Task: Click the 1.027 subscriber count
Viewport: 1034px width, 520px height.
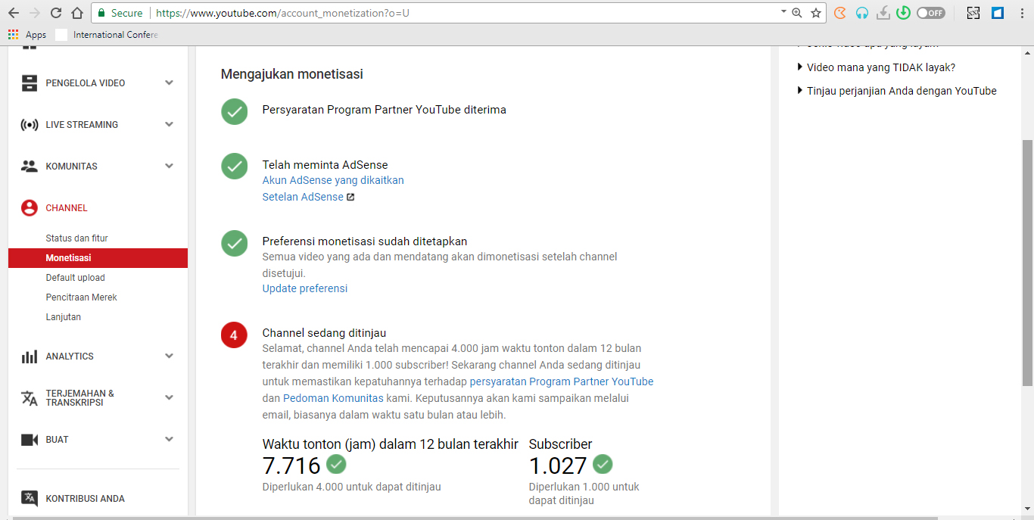Action: [x=558, y=465]
